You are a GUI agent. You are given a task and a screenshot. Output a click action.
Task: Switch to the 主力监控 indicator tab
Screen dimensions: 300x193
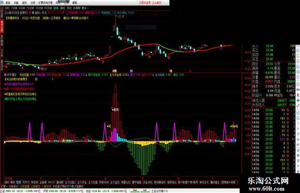(x=115, y=182)
